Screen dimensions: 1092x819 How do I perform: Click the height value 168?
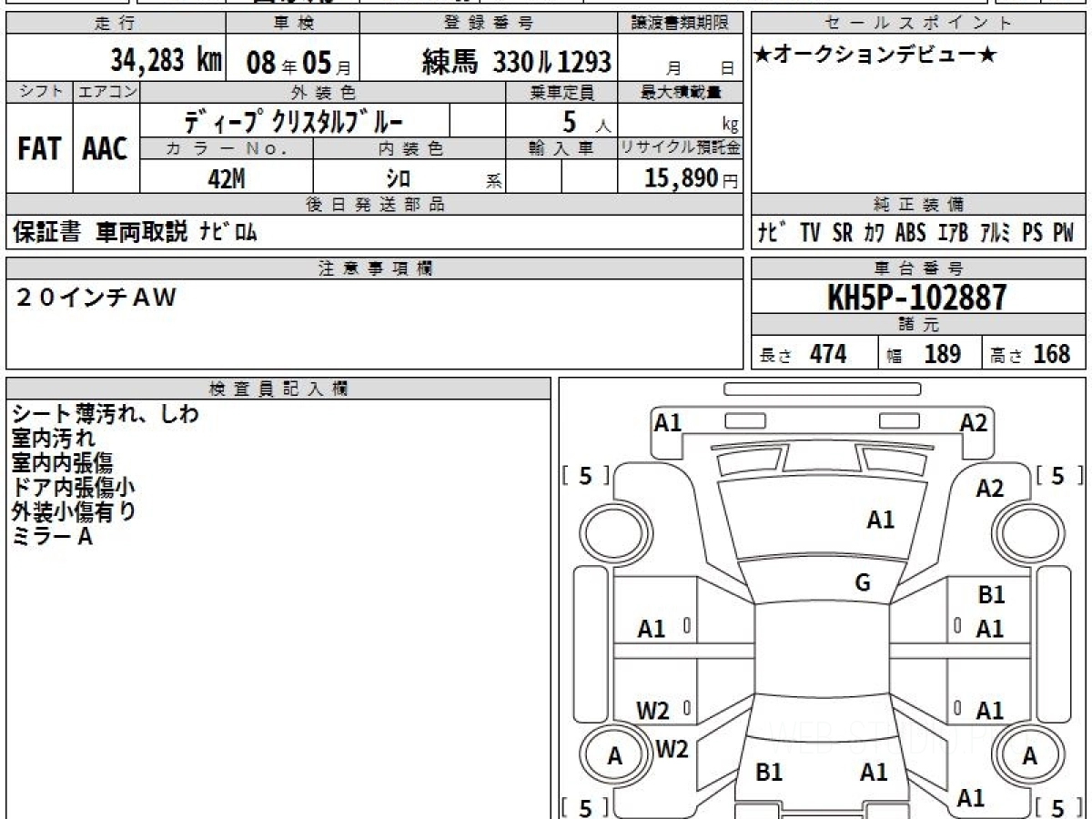coord(1052,354)
